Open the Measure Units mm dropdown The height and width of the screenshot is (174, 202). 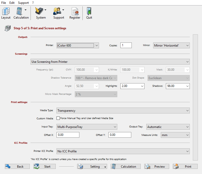pyautogui.click(x=175, y=135)
